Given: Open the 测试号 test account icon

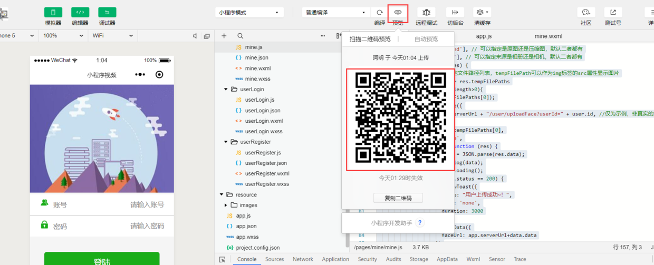Looking at the screenshot, I should pyautogui.click(x=613, y=12).
